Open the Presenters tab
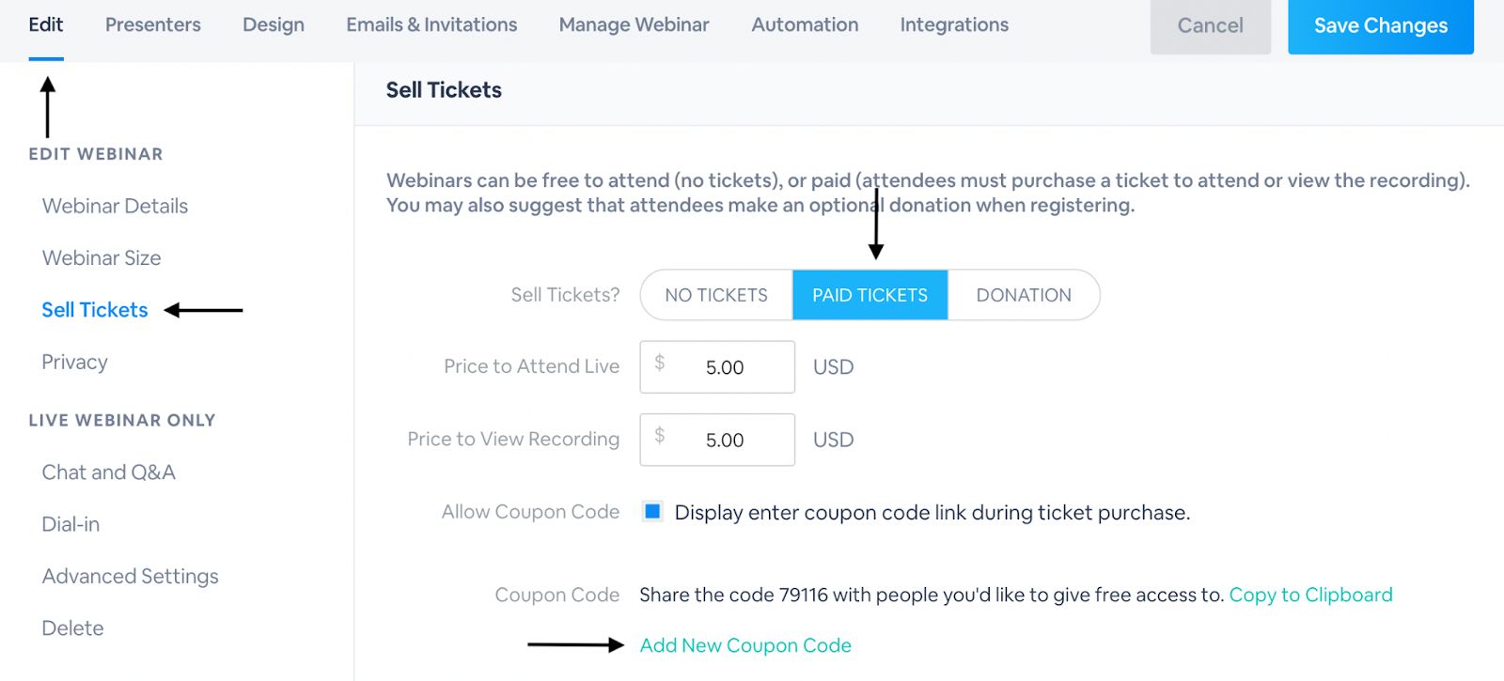The image size is (1504, 681). click(x=152, y=25)
